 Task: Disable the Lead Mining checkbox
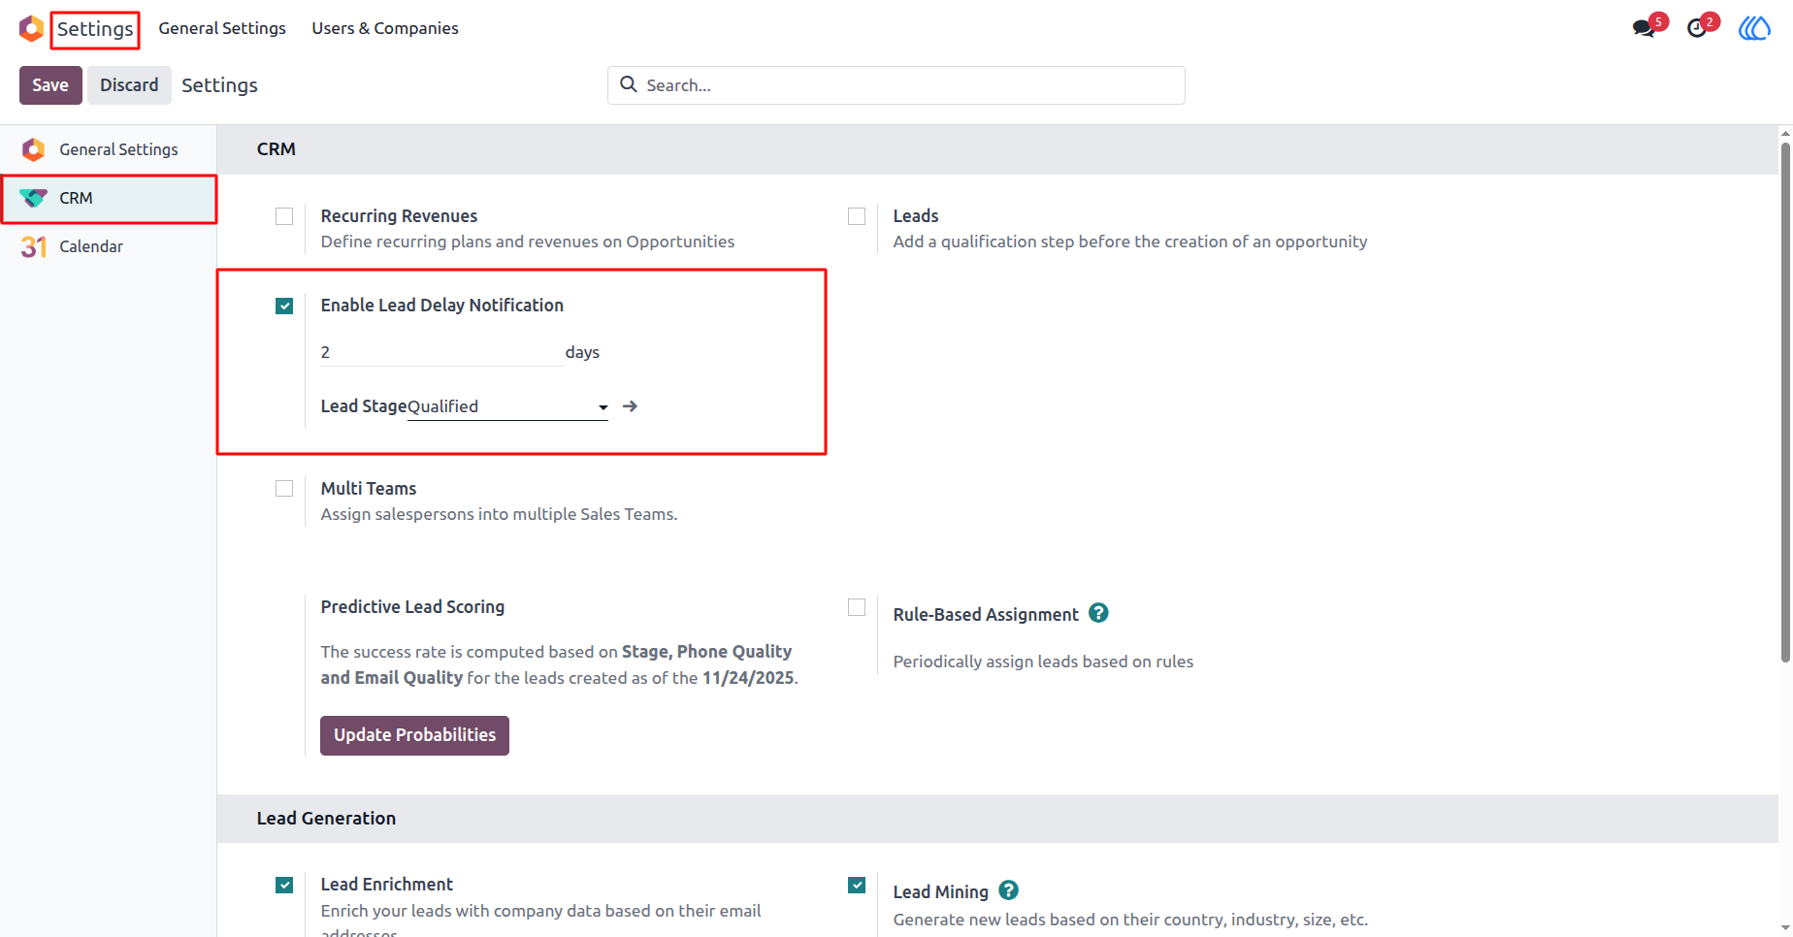(x=857, y=885)
